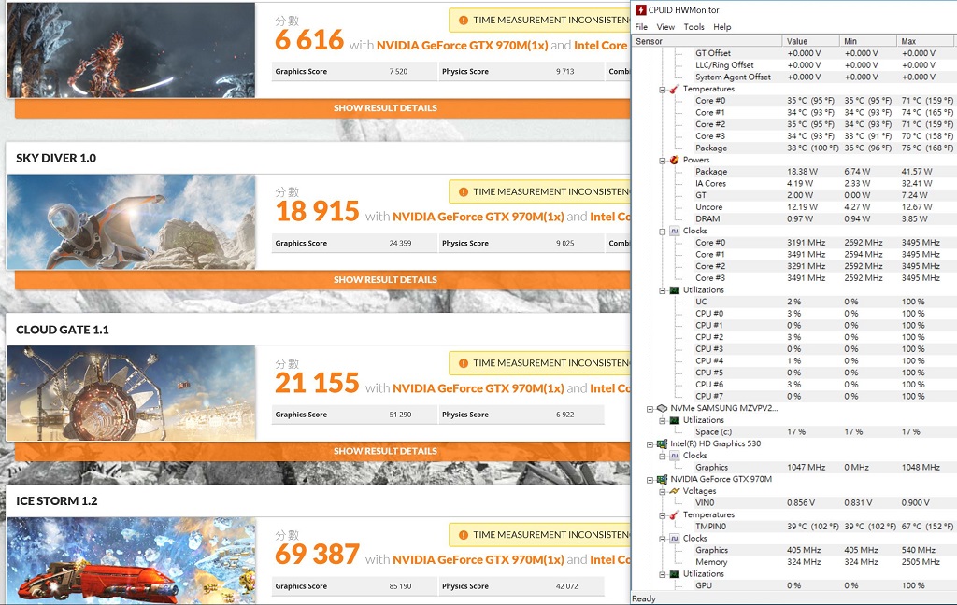Collapse the Voltages node under GTX 970M
957x605 pixels.
pos(663,491)
